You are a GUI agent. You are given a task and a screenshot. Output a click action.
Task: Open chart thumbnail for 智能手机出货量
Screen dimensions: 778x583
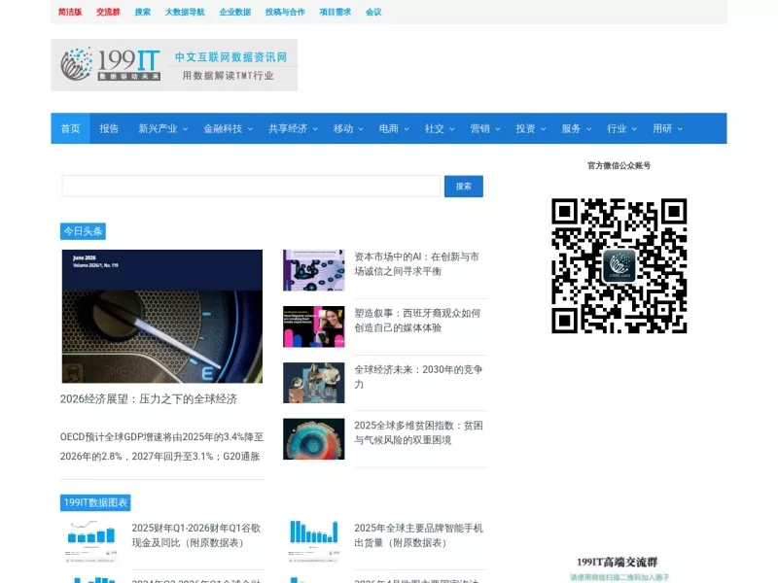(x=313, y=541)
